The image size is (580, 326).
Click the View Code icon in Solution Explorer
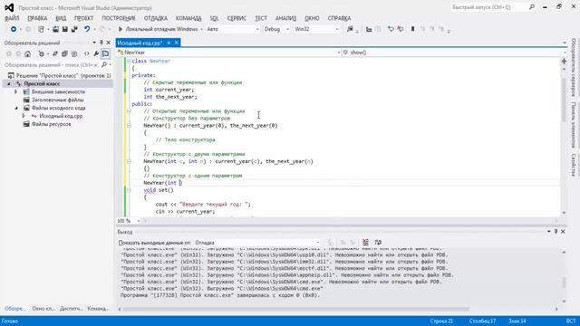click(x=87, y=54)
